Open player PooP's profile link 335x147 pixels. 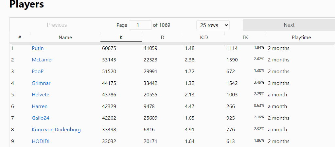click(38, 72)
